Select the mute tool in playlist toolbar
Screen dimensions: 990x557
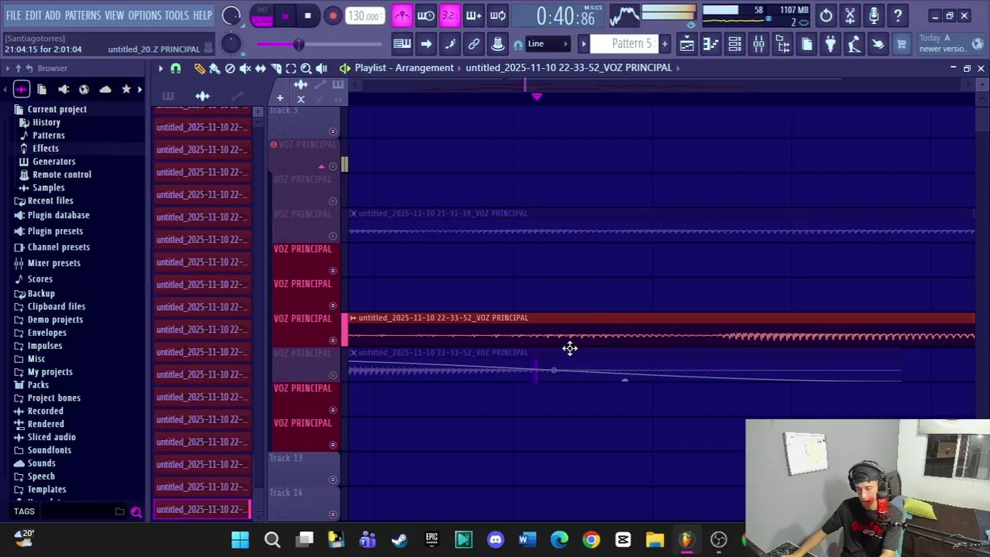tap(246, 68)
